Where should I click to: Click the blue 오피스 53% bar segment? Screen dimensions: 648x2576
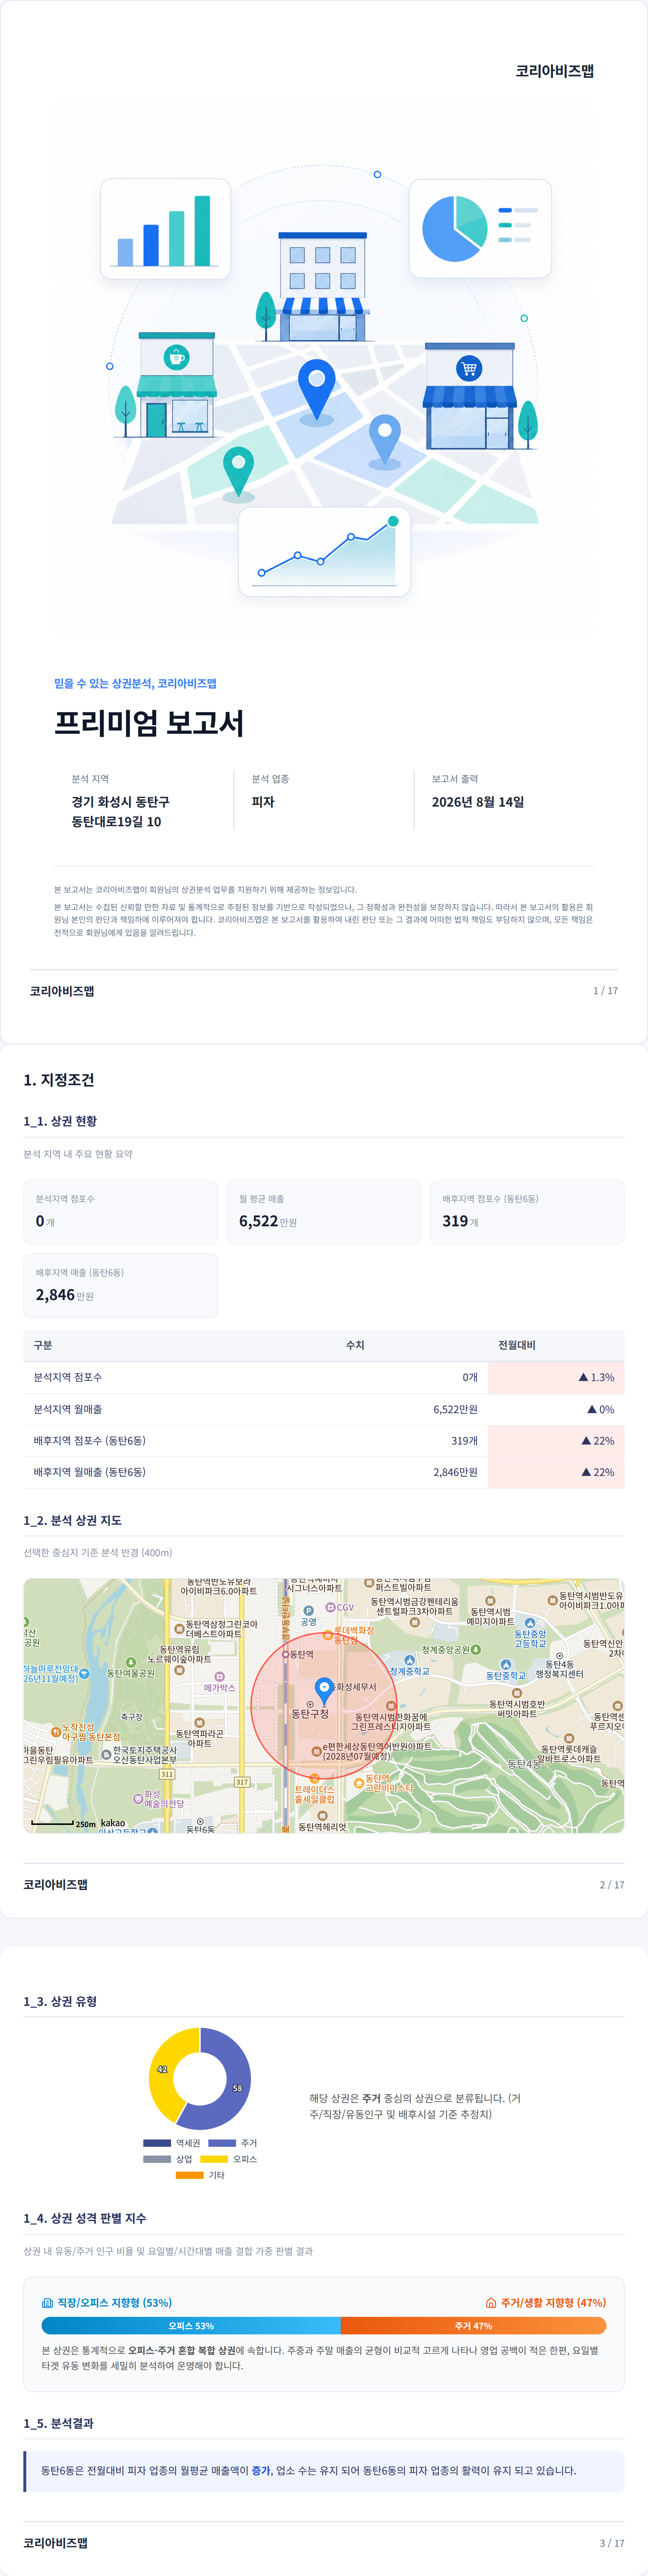[191, 2326]
